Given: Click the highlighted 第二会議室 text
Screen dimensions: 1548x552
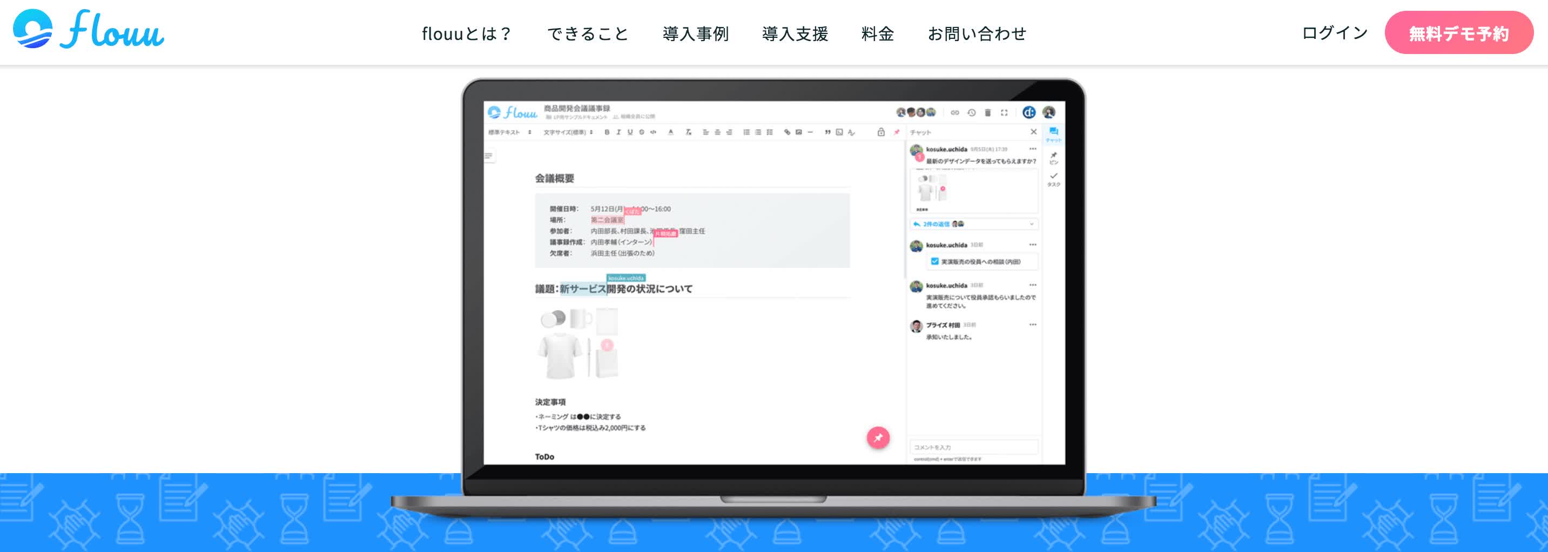Looking at the screenshot, I should pyautogui.click(x=607, y=220).
